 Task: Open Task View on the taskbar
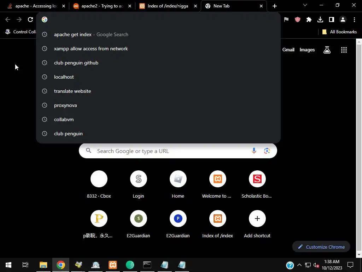click(x=25, y=265)
